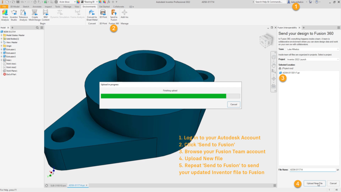
Task: Open the shopping cart icon
Action: tap(310, 2)
